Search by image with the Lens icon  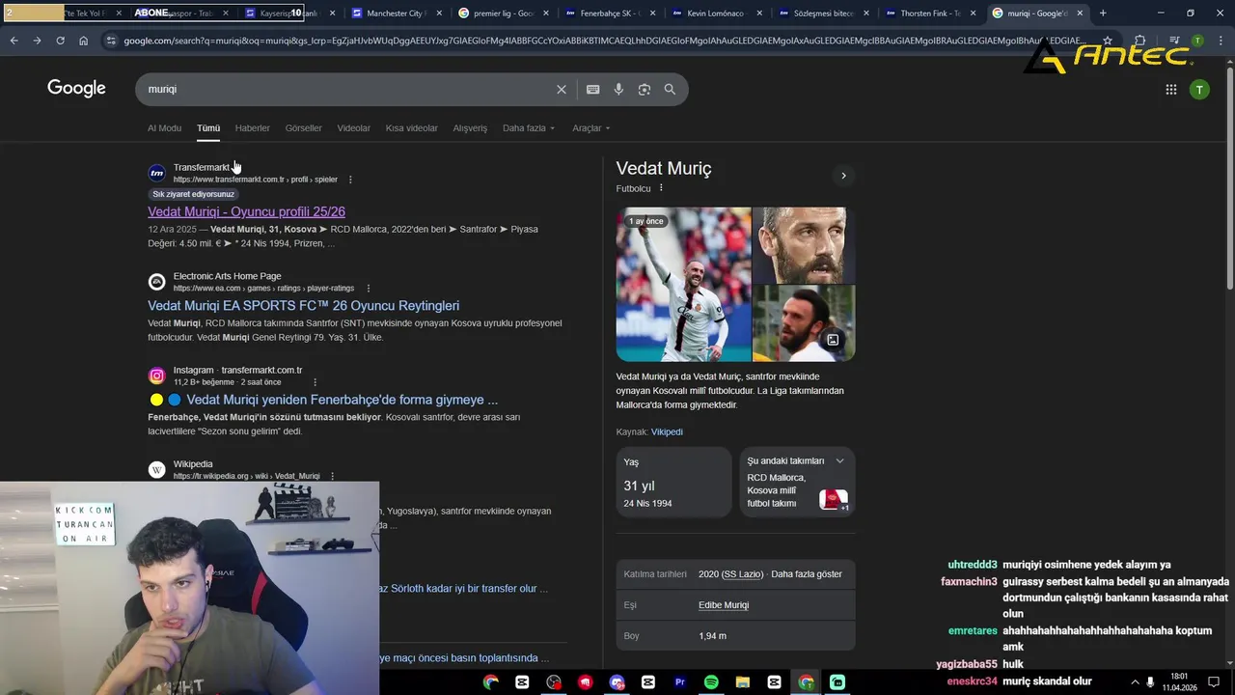(644, 89)
